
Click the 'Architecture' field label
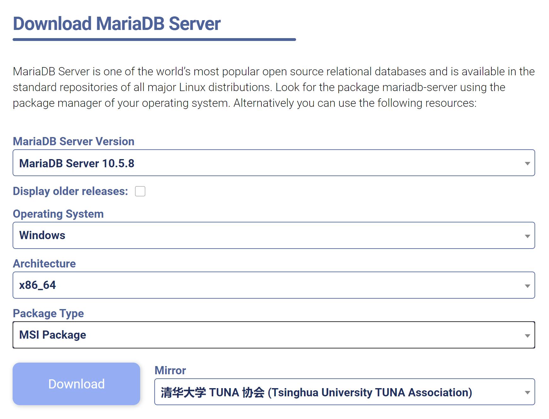[44, 264]
